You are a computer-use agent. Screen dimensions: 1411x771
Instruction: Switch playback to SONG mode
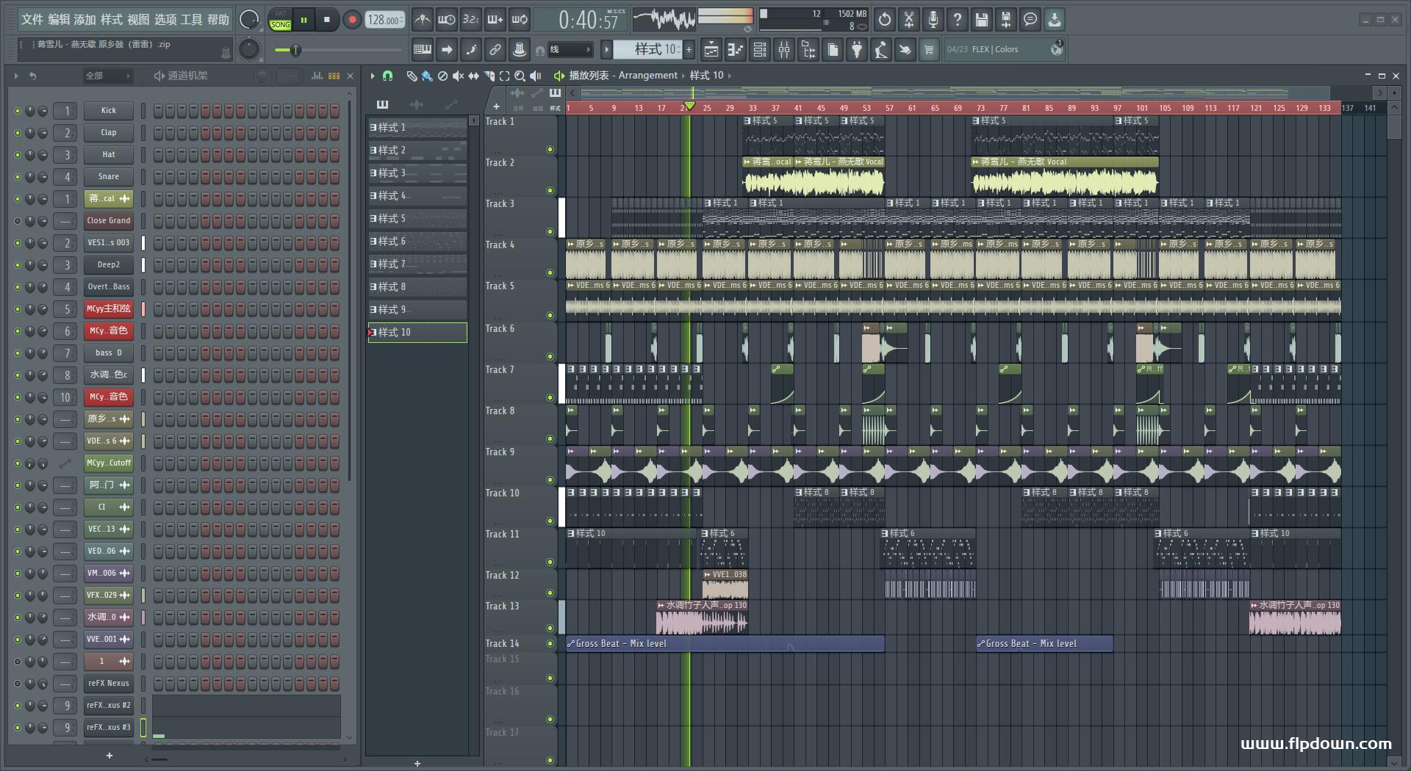pos(280,25)
